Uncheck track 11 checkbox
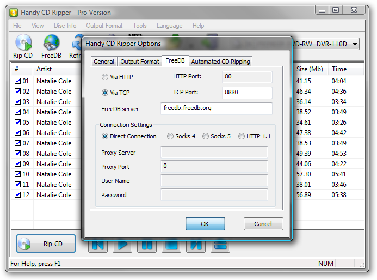Image resolution: width=377 pixels, height=280 pixels. coord(17,185)
